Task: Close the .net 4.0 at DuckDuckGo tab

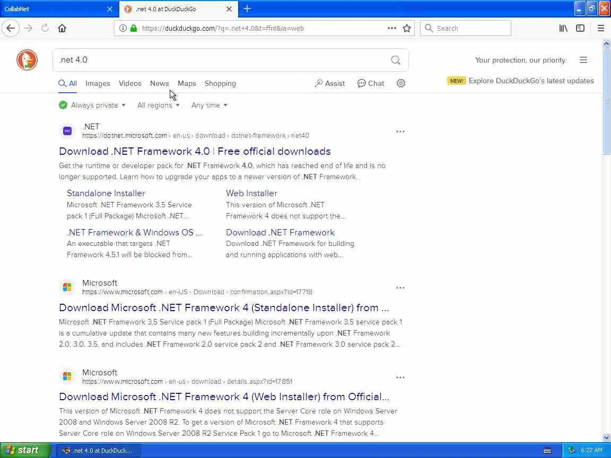Action: tap(229, 8)
